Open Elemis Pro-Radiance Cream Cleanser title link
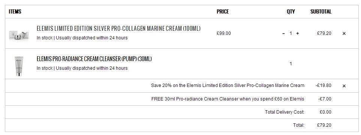The image size is (361, 135). [x=94, y=59]
